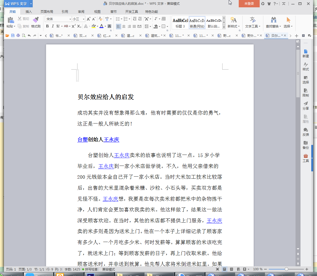317x276 pixels.
Task: Click the text highlight color swatch
Action: 93,26
